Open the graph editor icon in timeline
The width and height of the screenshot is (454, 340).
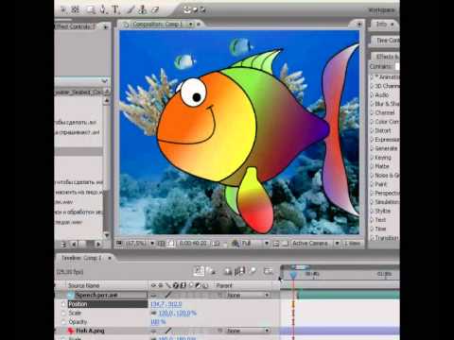[x=269, y=271]
